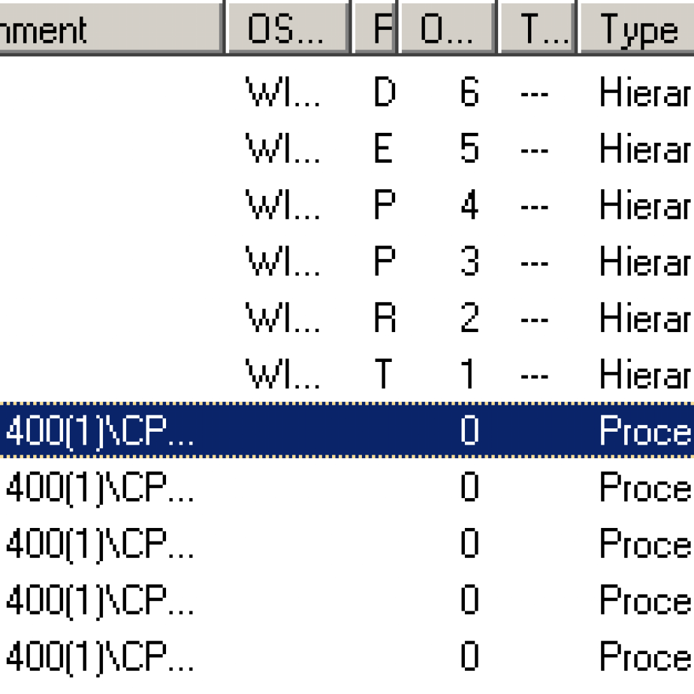
Task: Click the T... column header
Action: click(537, 27)
